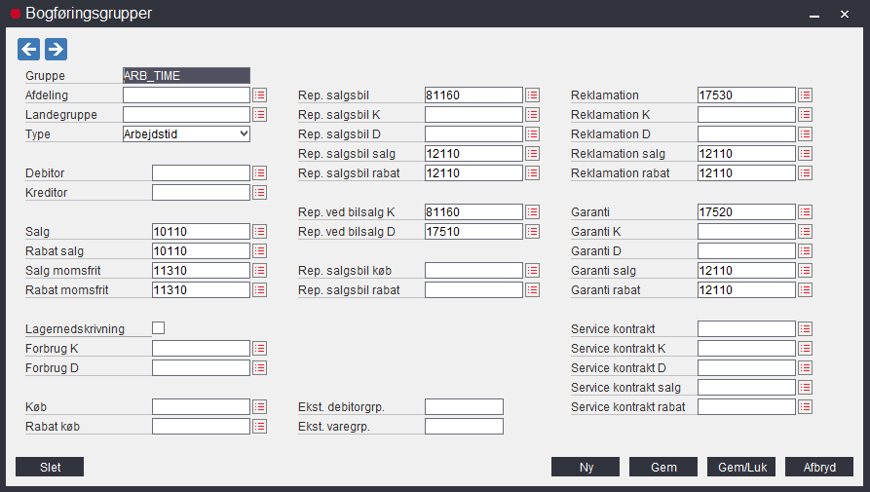Open lookup list next to Reklamation
Viewport: 870px width, 492px height.
(806, 95)
